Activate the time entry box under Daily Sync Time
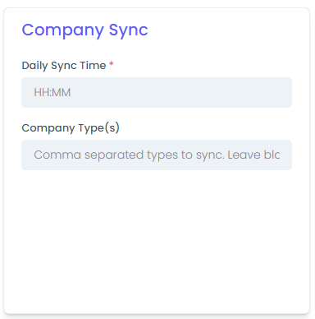The width and height of the screenshot is (315, 319). coord(157,92)
